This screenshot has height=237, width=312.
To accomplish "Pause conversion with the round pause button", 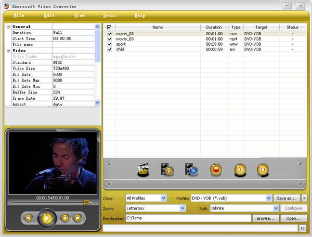I will coord(240,170).
